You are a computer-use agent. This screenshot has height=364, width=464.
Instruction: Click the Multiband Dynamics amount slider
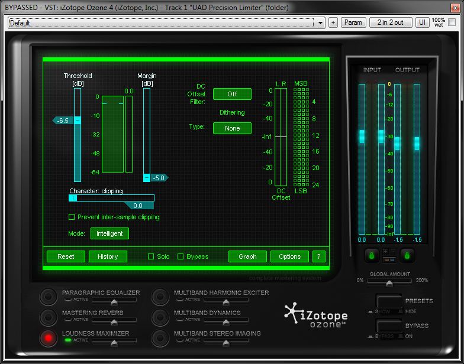226,321
